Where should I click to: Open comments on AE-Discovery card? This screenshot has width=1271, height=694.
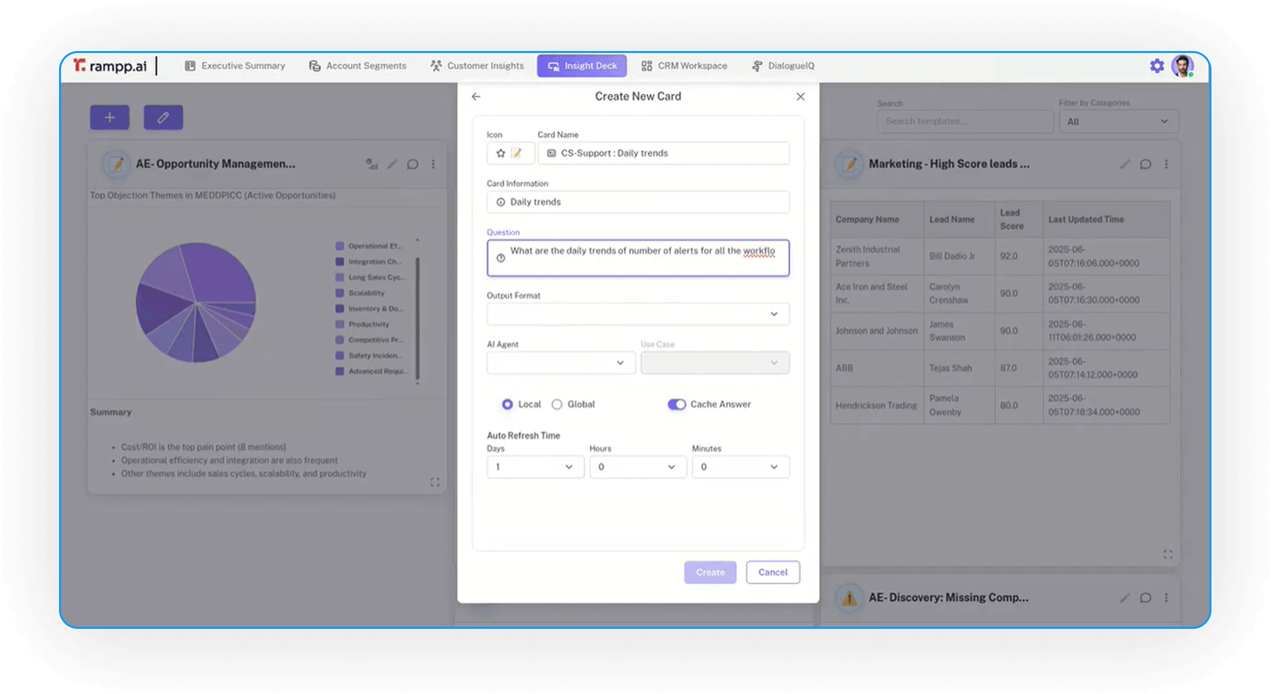click(1145, 598)
